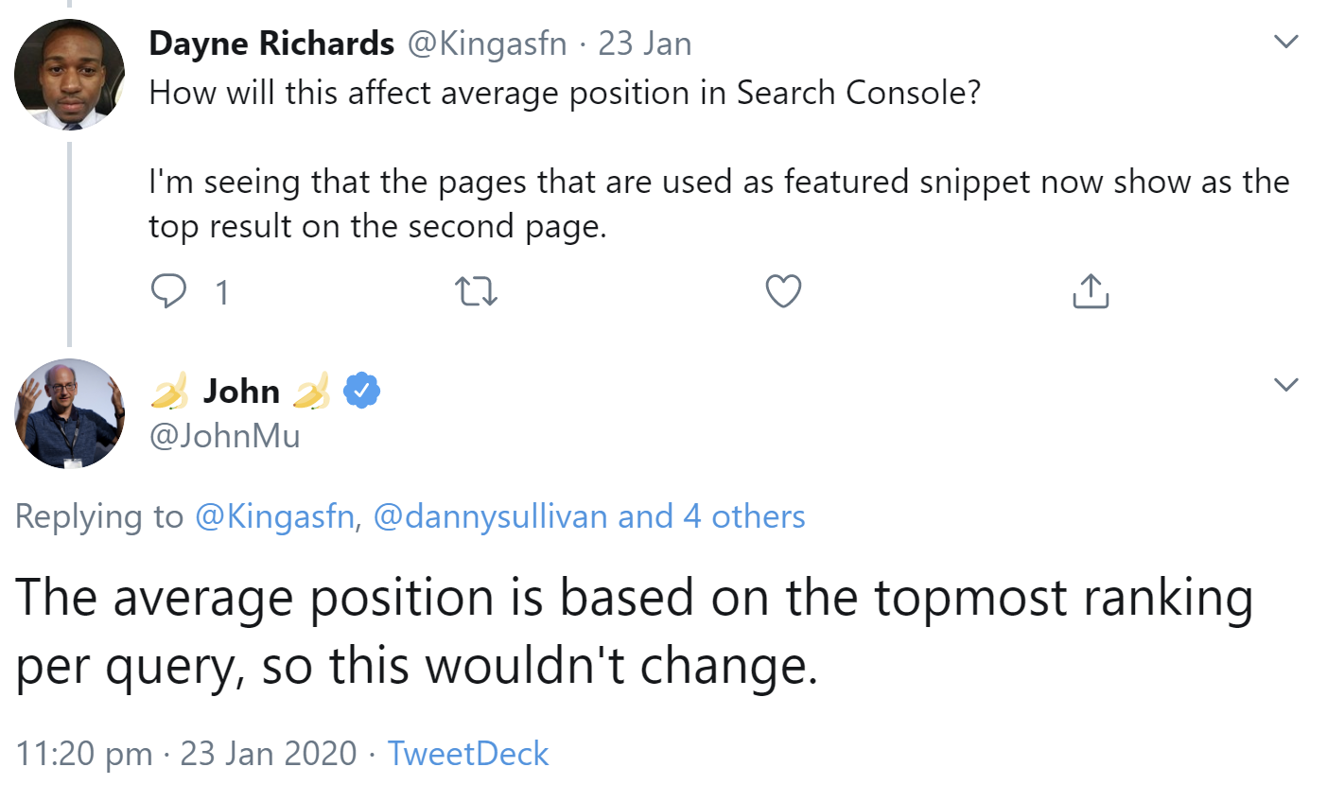Open the dropdown chevron on Dayne's tweet

click(x=1284, y=42)
